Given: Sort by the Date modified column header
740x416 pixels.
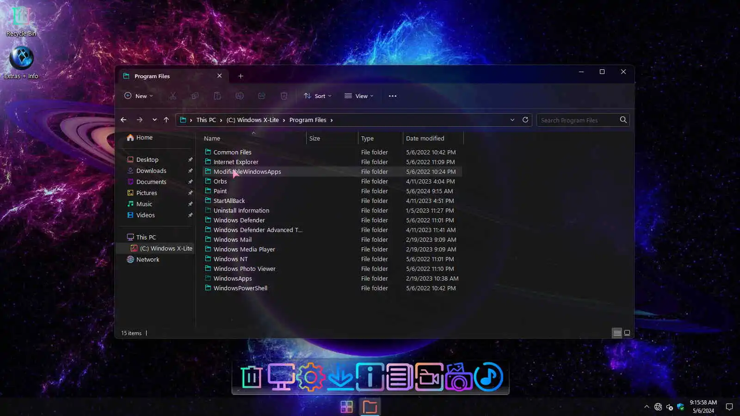Looking at the screenshot, I should pyautogui.click(x=433, y=138).
